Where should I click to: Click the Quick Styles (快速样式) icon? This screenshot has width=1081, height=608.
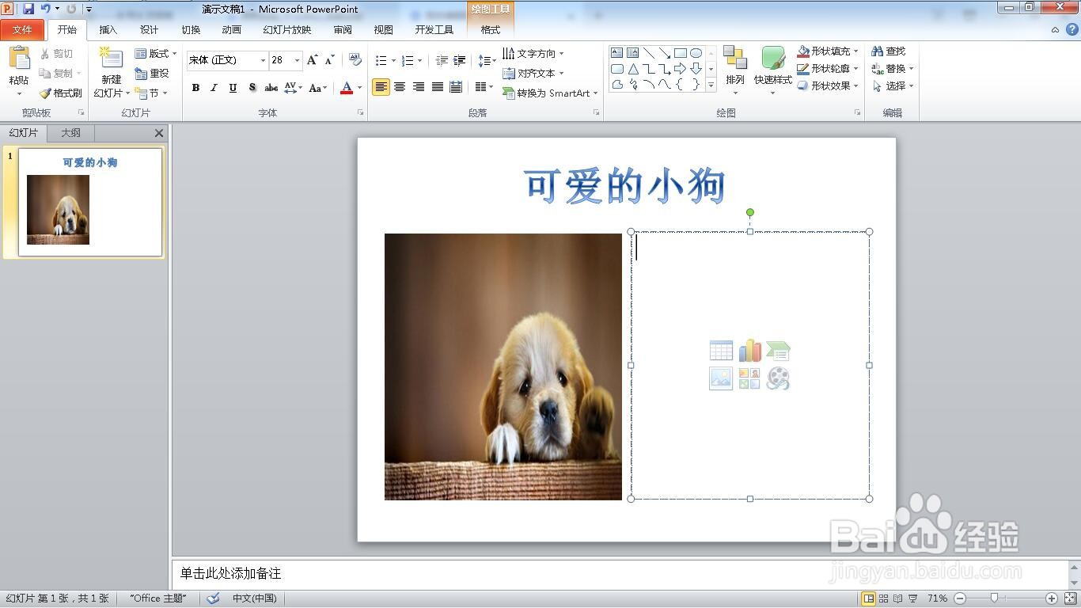(773, 59)
